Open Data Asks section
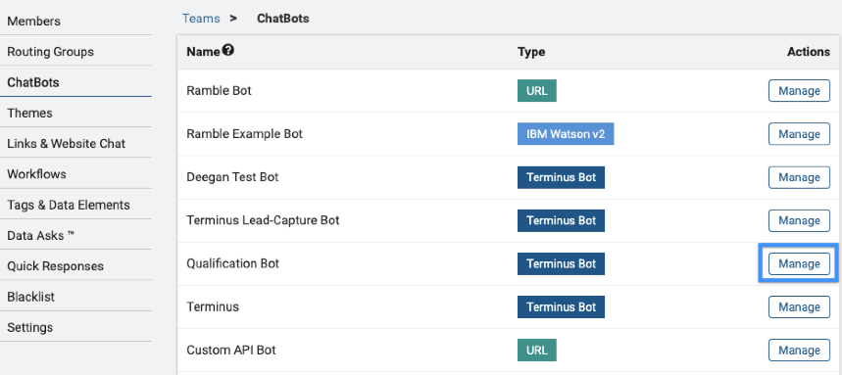This screenshot has height=375, width=842. click(41, 236)
